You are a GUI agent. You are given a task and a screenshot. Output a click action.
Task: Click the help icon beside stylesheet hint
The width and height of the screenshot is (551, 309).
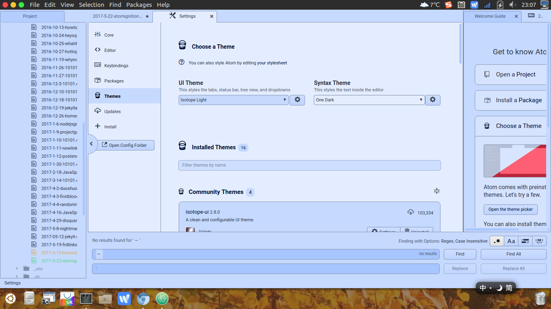pyautogui.click(x=182, y=62)
